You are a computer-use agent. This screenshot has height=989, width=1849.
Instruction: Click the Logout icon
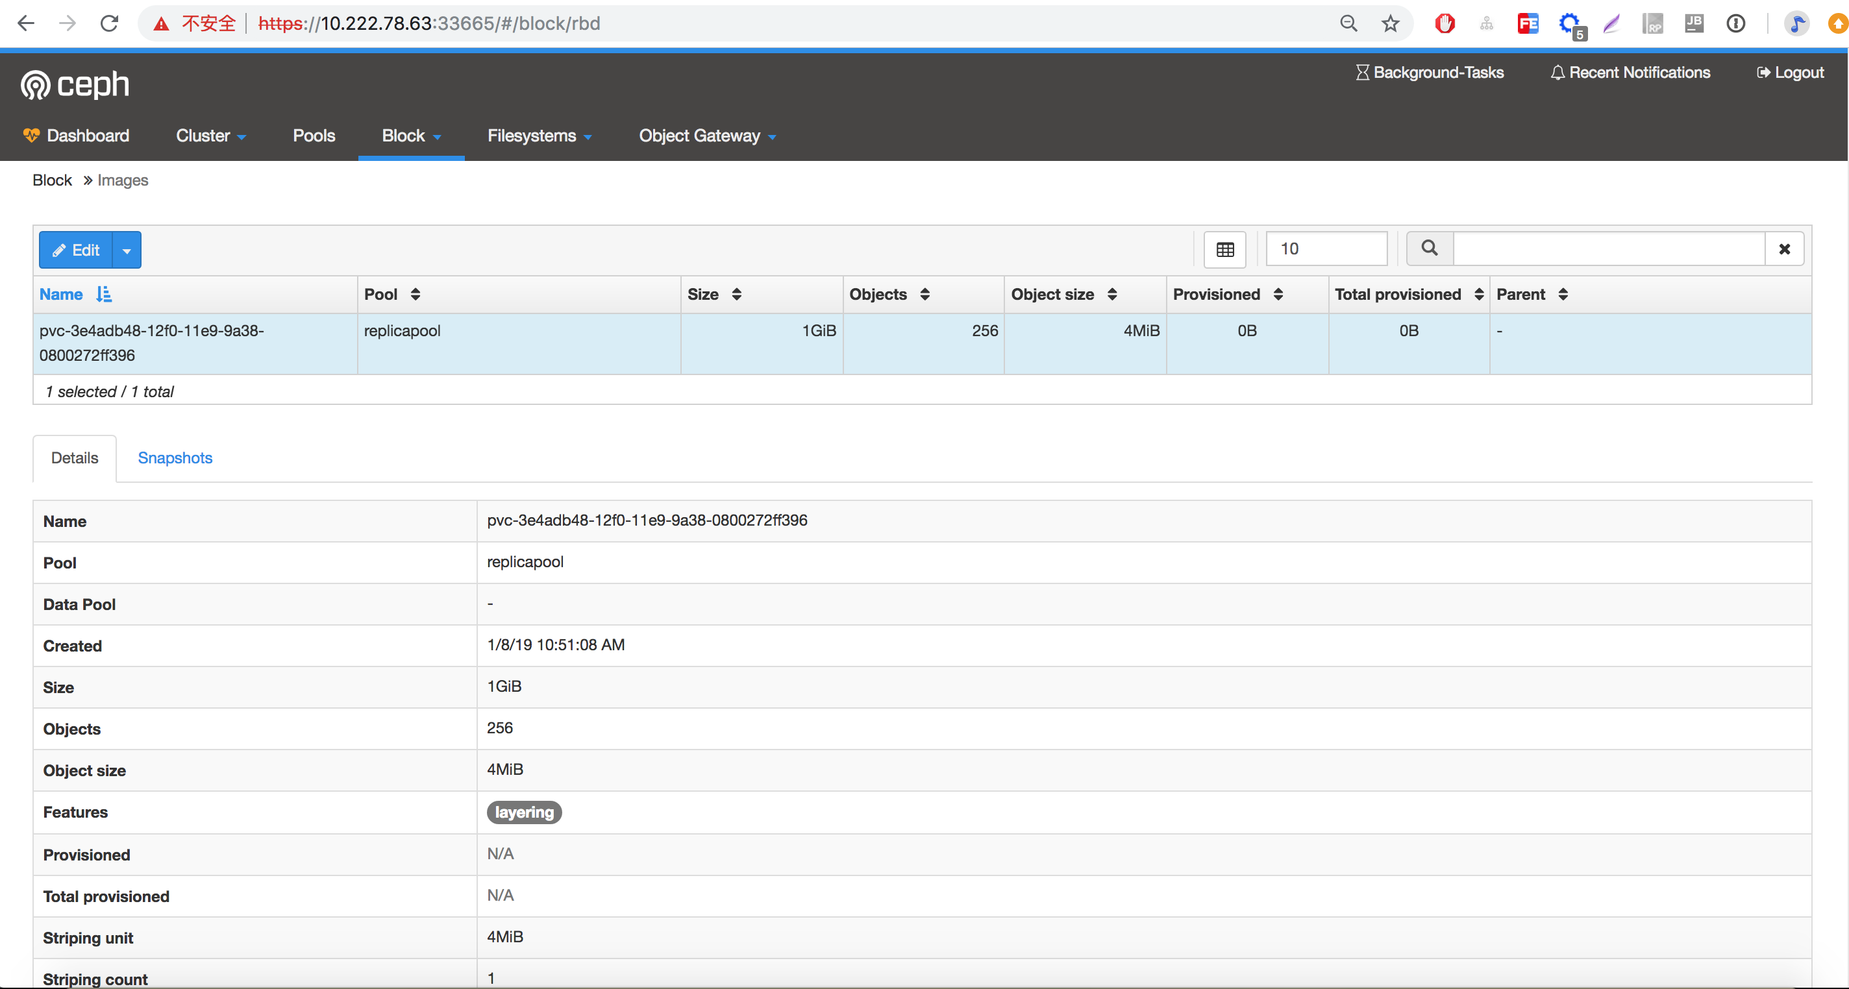(1763, 72)
